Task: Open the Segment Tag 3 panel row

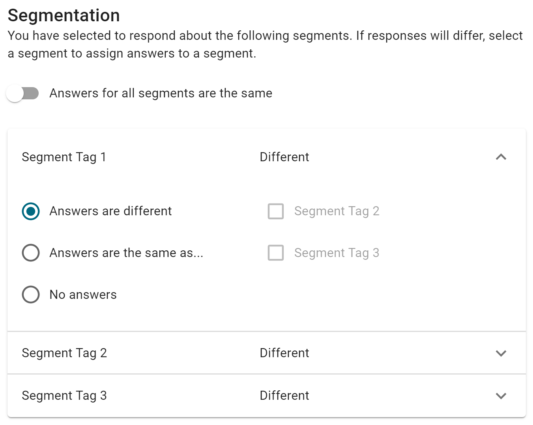Action: (267, 395)
